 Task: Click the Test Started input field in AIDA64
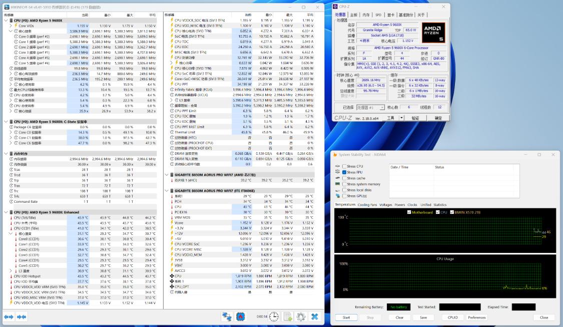point(460,306)
